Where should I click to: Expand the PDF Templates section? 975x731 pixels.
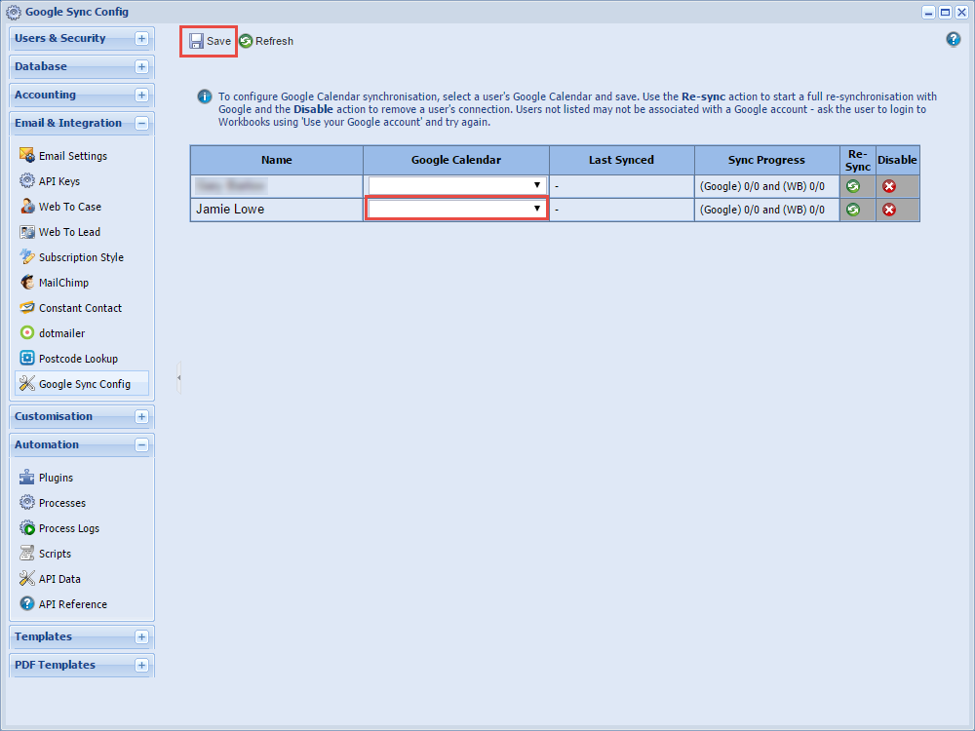tap(141, 665)
